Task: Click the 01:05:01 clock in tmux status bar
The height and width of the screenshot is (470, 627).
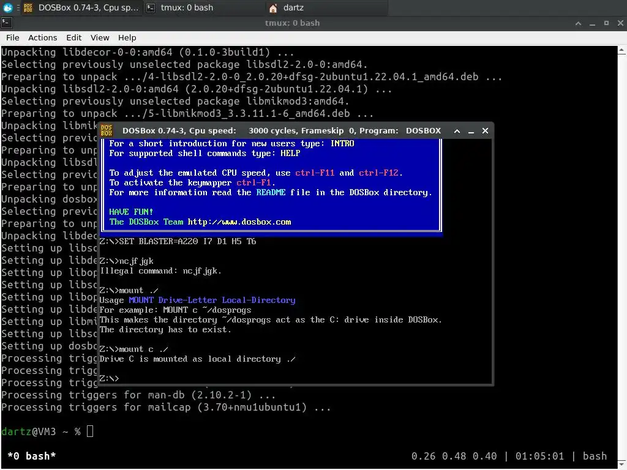Action: click(539, 456)
